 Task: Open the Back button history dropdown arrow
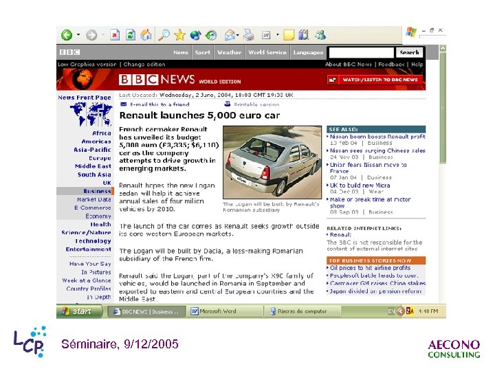78,35
